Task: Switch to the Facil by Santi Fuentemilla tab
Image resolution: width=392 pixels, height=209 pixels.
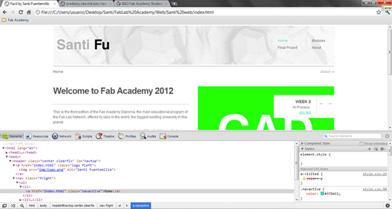Action: pyautogui.click(x=29, y=4)
